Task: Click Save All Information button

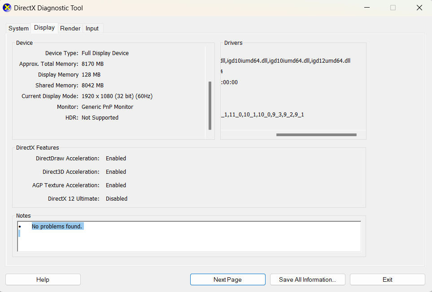Action: pyautogui.click(x=307, y=279)
